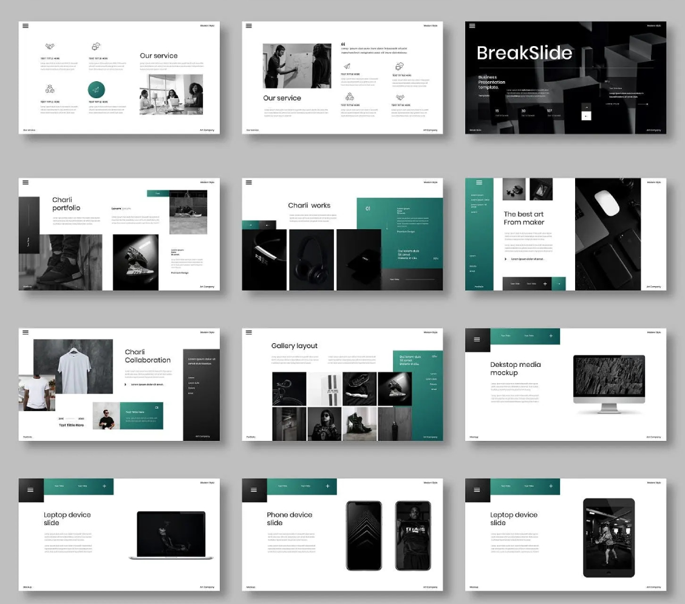
Task: Click the white square arrow on the BreakSlide slide
Action: pyautogui.click(x=586, y=115)
